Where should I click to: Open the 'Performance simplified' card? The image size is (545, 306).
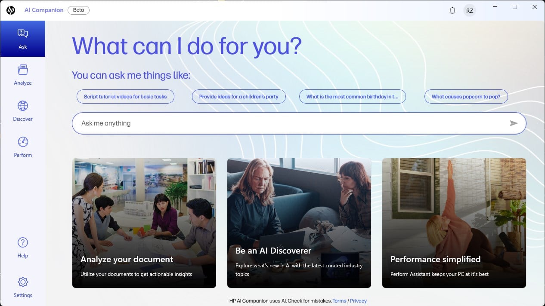click(x=454, y=223)
